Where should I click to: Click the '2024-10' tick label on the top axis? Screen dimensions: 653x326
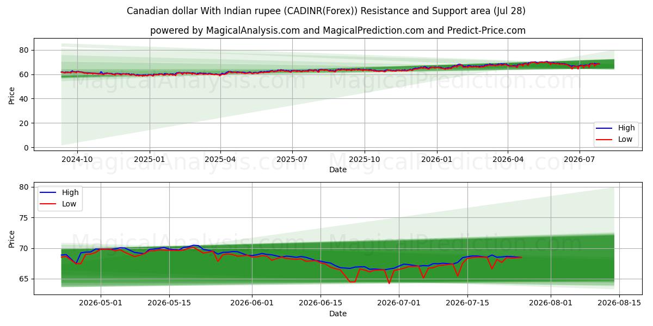click(77, 159)
